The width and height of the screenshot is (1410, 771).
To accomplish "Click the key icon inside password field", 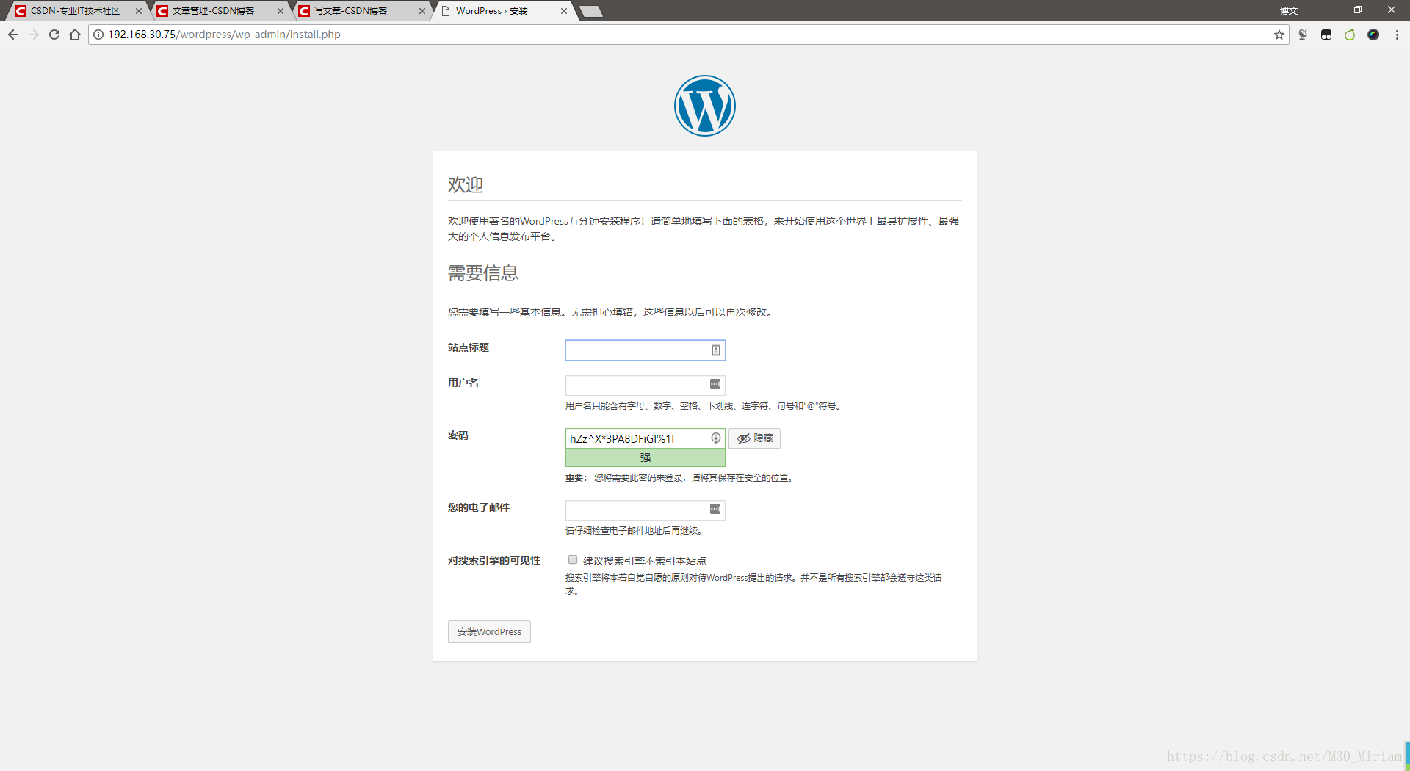I will (x=716, y=438).
